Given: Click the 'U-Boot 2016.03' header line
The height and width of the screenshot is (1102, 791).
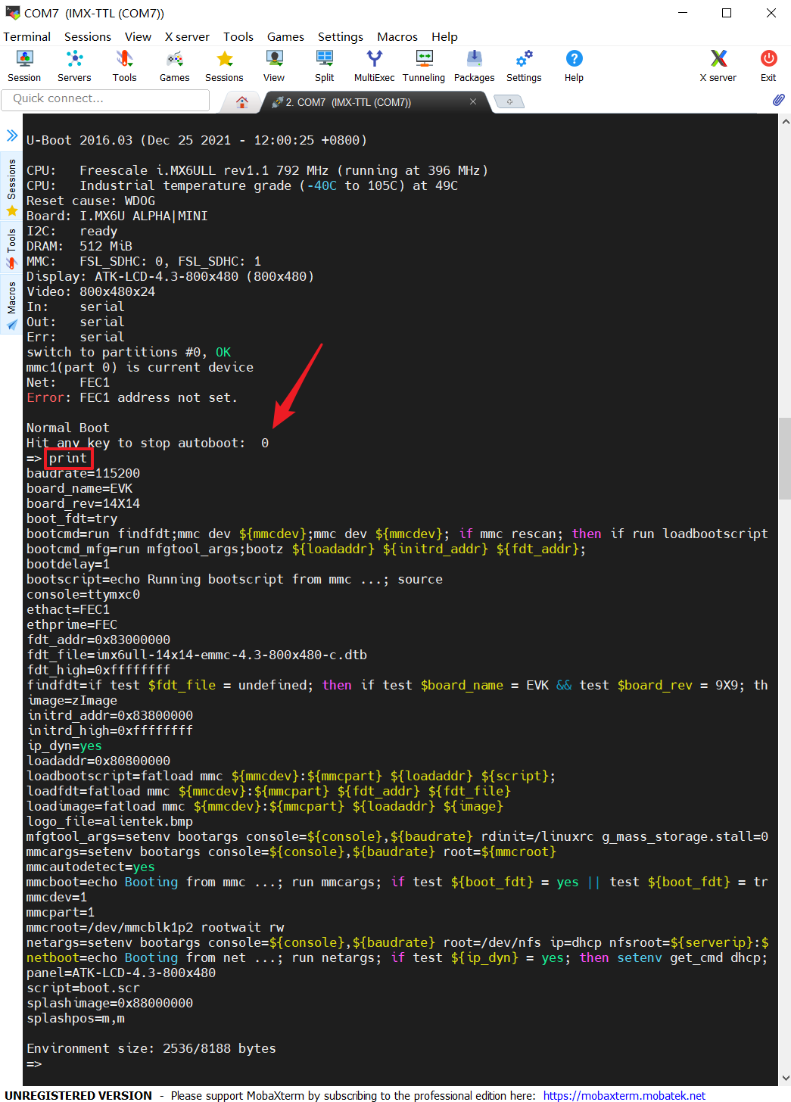Looking at the screenshot, I should pyautogui.click(x=197, y=140).
